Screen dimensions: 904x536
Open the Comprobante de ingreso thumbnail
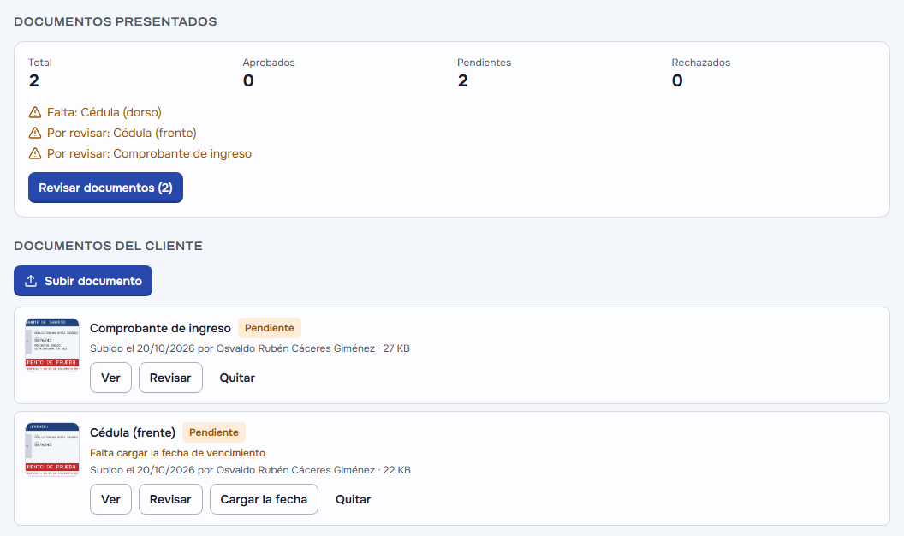coord(52,345)
